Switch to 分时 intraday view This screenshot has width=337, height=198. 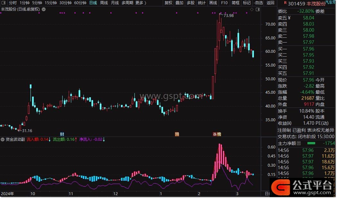pos(13,3)
